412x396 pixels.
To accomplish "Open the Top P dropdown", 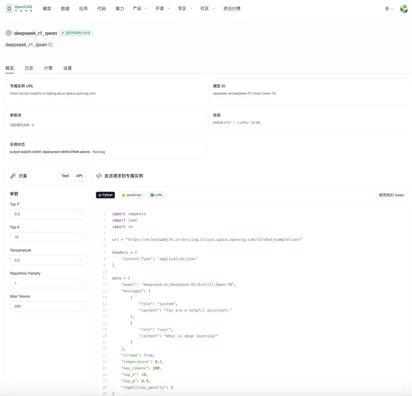I will coord(48,214).
